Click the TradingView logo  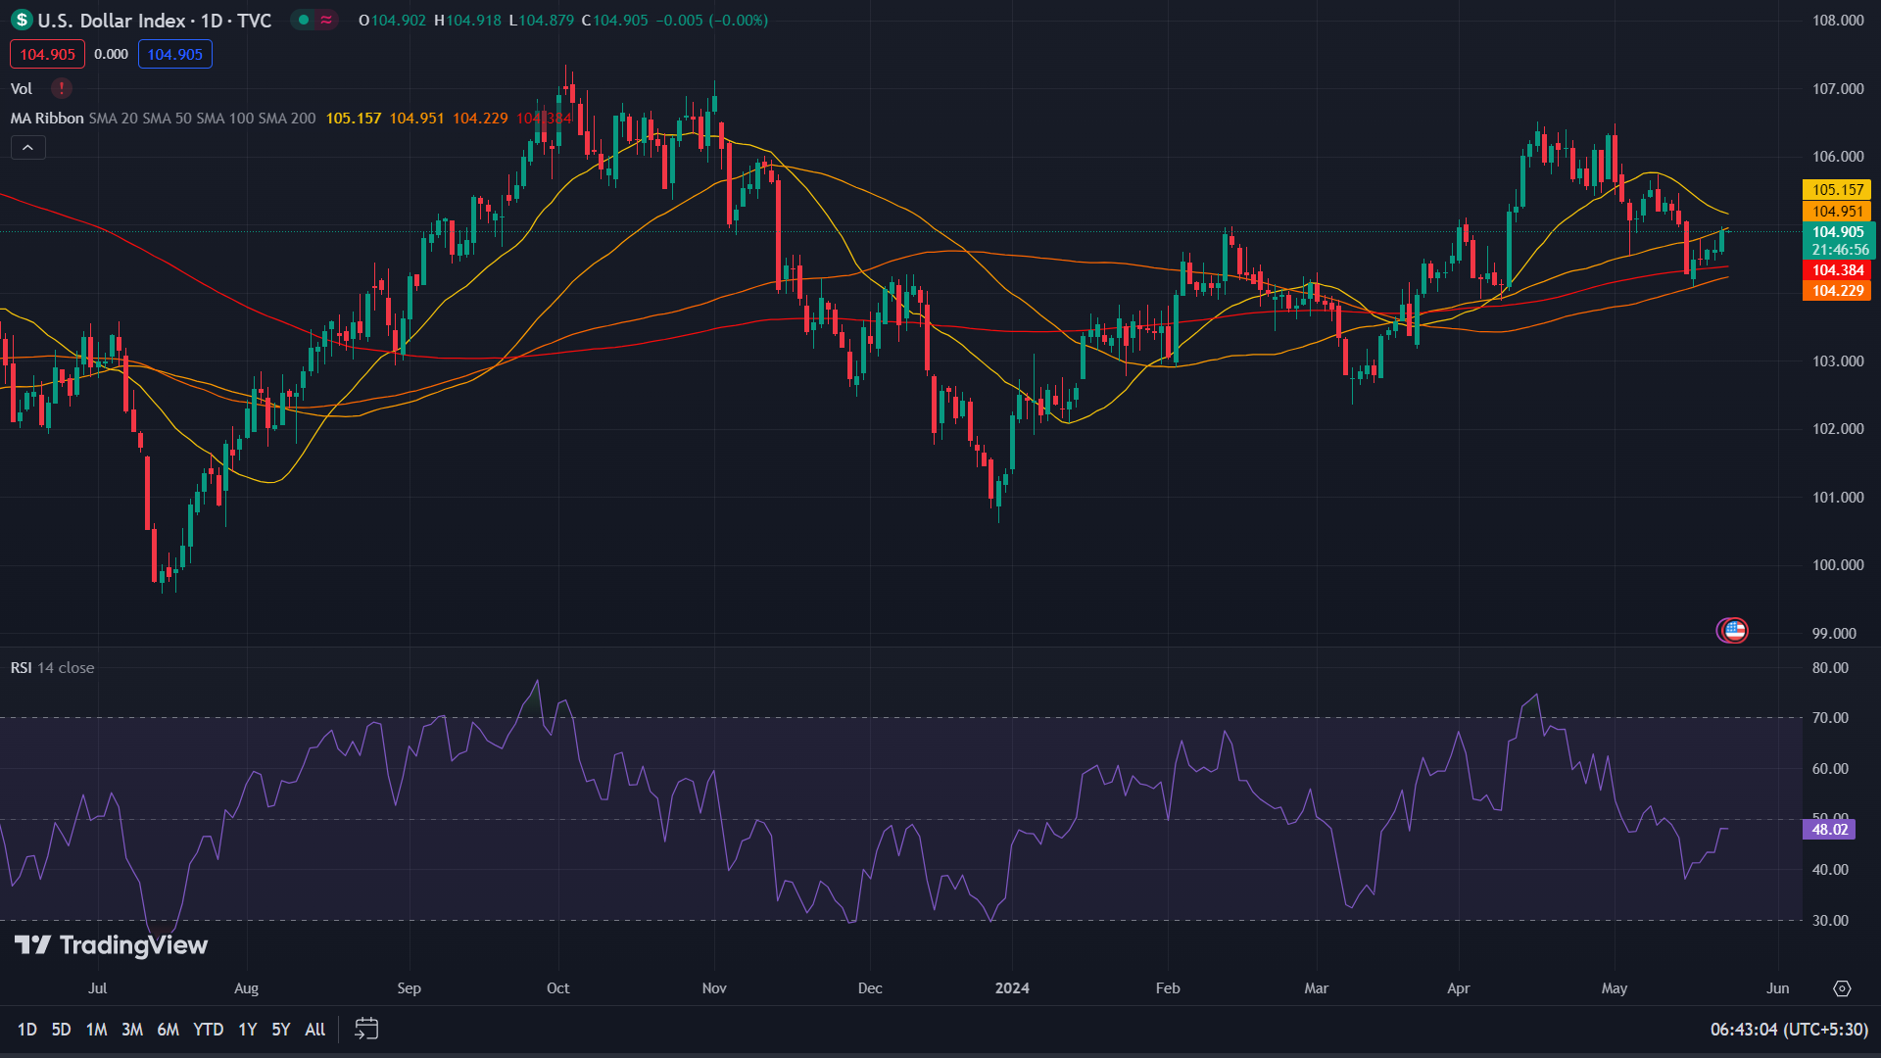point(111,945)
